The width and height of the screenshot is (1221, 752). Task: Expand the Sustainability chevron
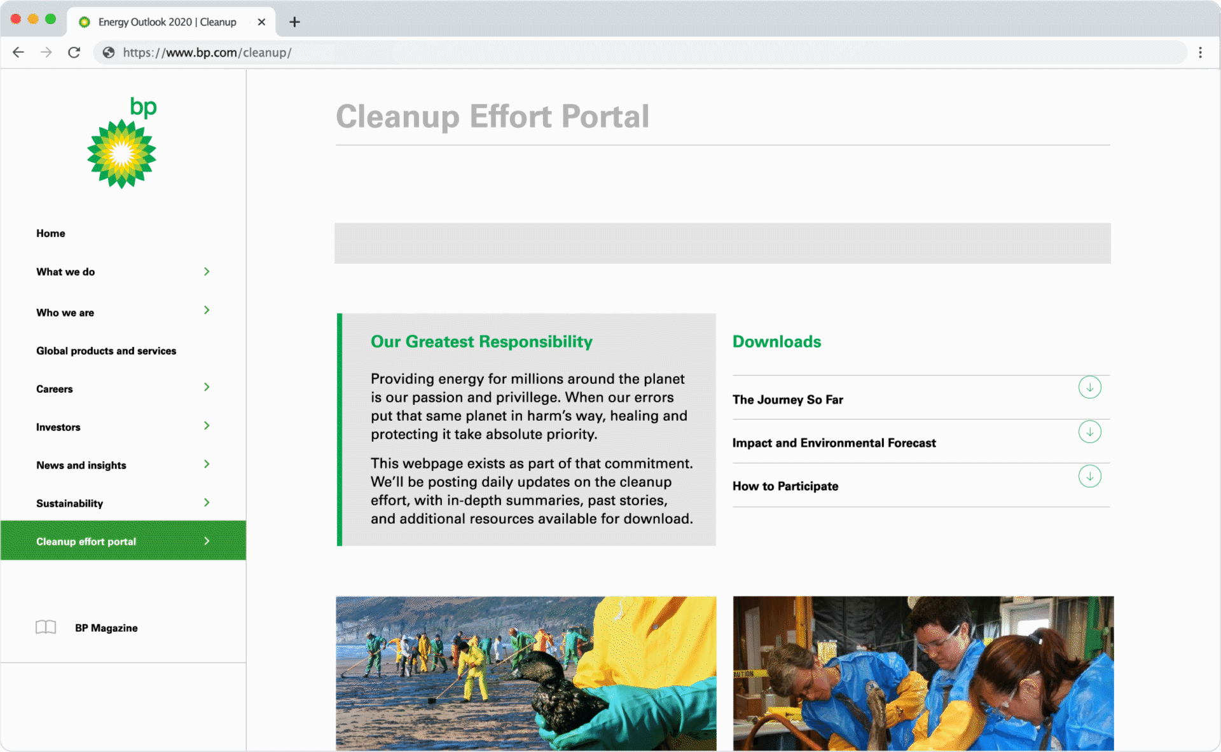pyautogui.click(x=207, y=502)
